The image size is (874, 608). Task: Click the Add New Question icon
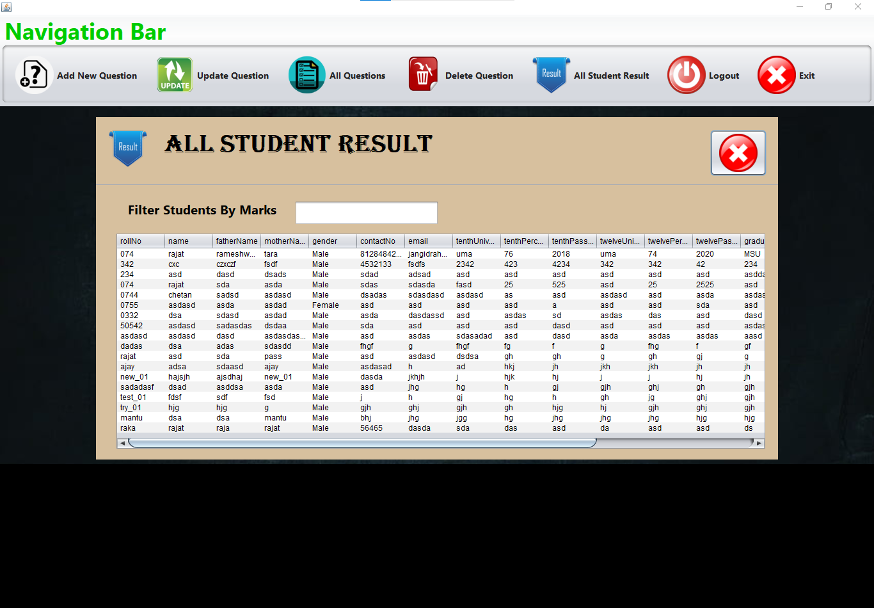34,75
